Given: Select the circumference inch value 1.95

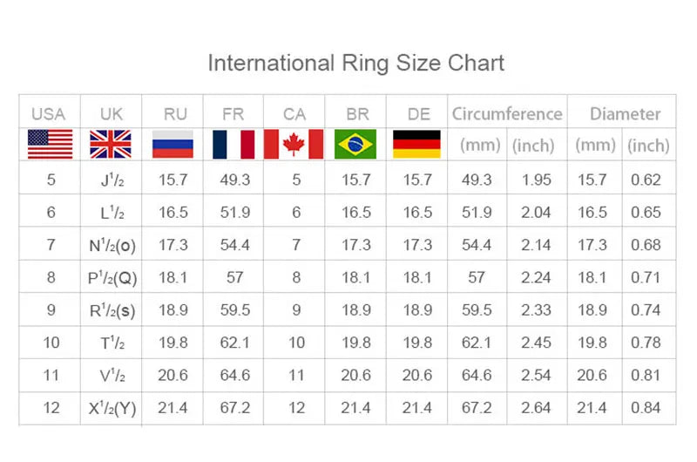Looking at the screenshot, I should click(x=536, y=180).
